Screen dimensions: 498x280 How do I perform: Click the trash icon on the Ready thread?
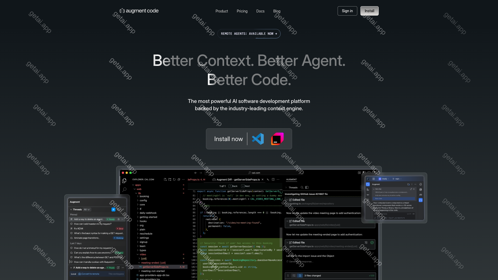[x=119, y=219]
